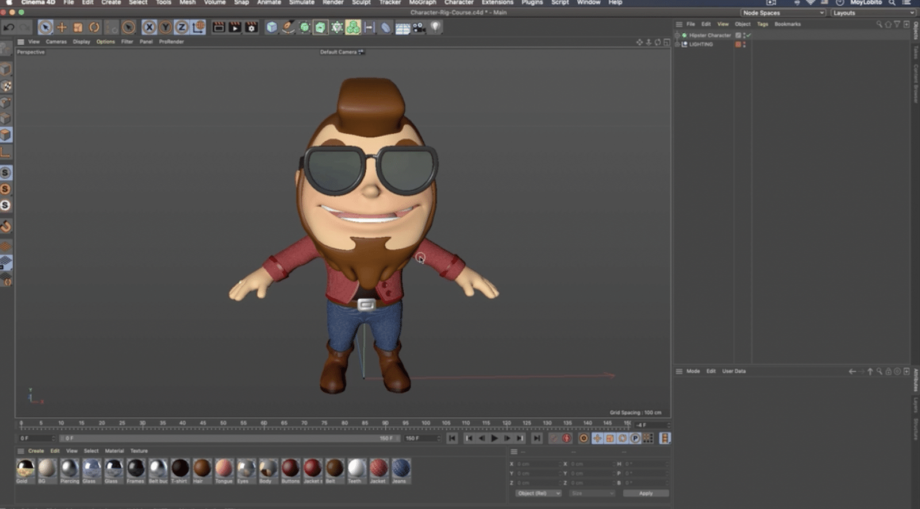Toggle the X axis lock
Image resolution: width=920 pixels, height=509 pixels.
(x=149, y=27)
